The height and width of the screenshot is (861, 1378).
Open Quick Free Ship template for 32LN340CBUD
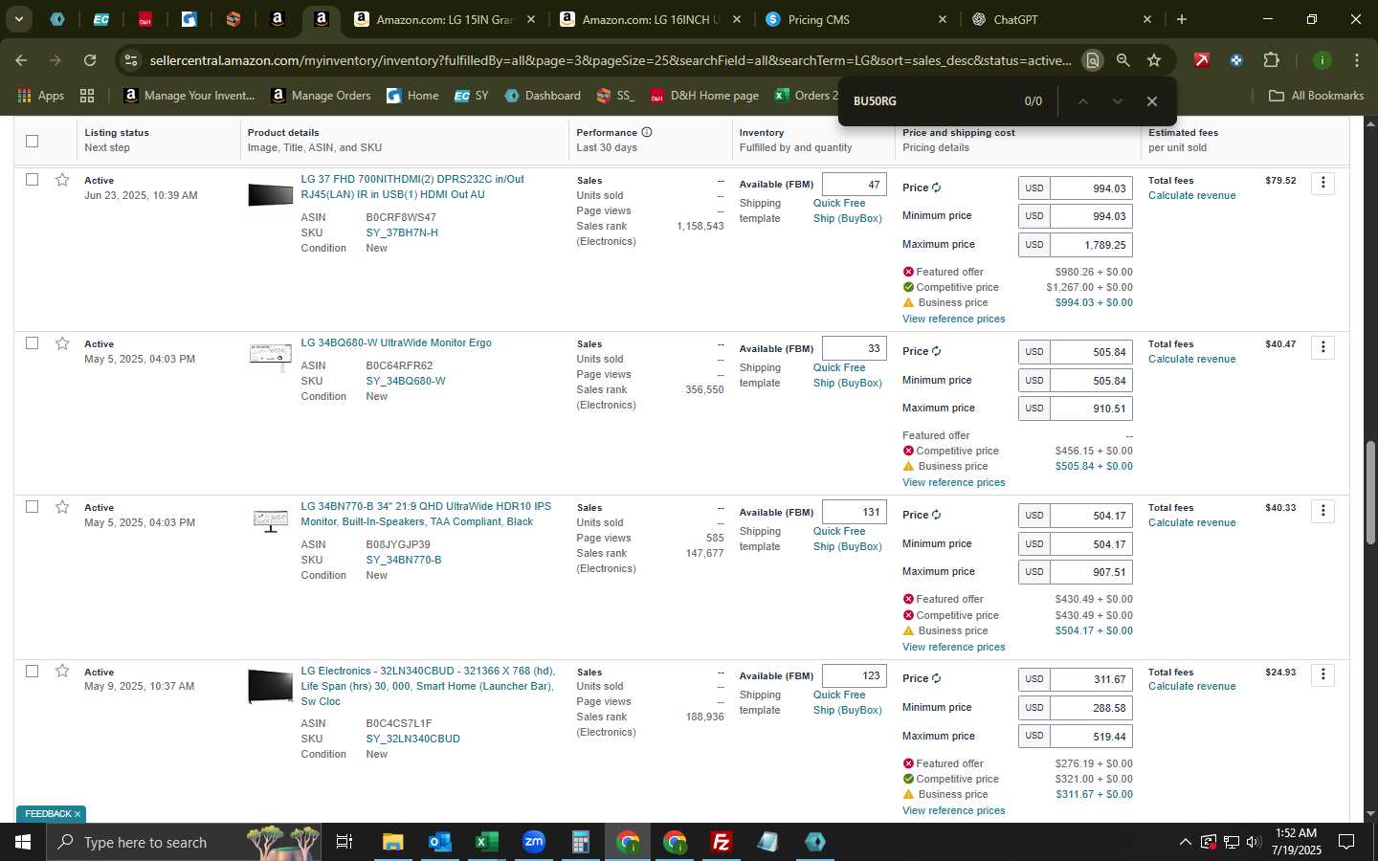847,702
